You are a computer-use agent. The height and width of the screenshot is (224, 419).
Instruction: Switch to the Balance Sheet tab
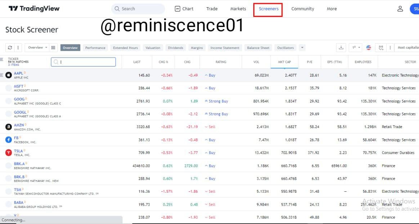[x=258, y=48]
